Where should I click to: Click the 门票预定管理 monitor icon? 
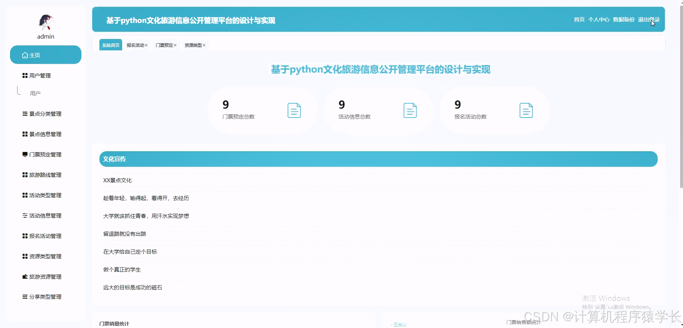click(25, 154)
